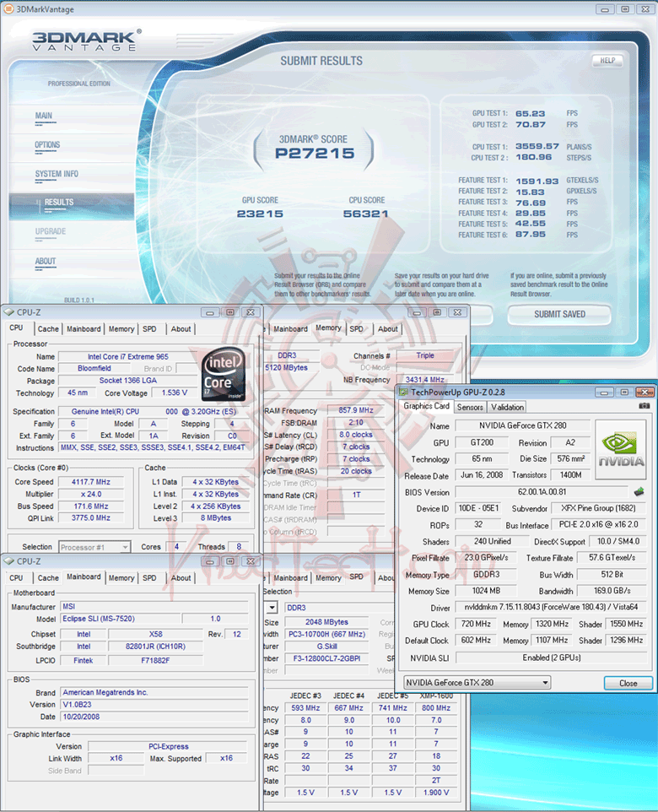The height and width of the screenshot is (812, 658).
Task: Click the NVIDIA logo in GPU-Z
Action: pos(620,448)
